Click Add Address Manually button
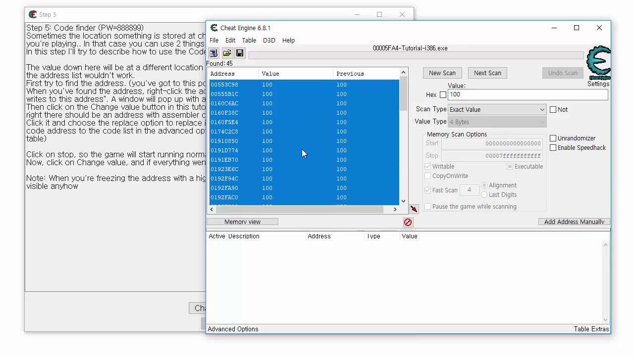 click(574, 222)
